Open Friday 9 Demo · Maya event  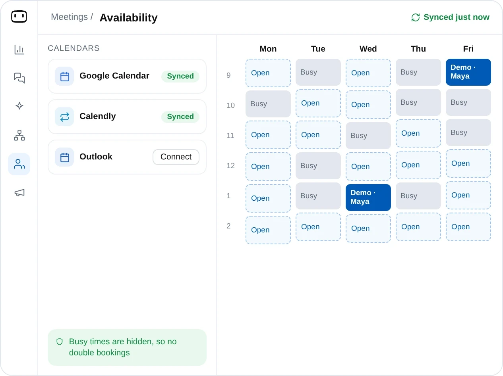468,72
